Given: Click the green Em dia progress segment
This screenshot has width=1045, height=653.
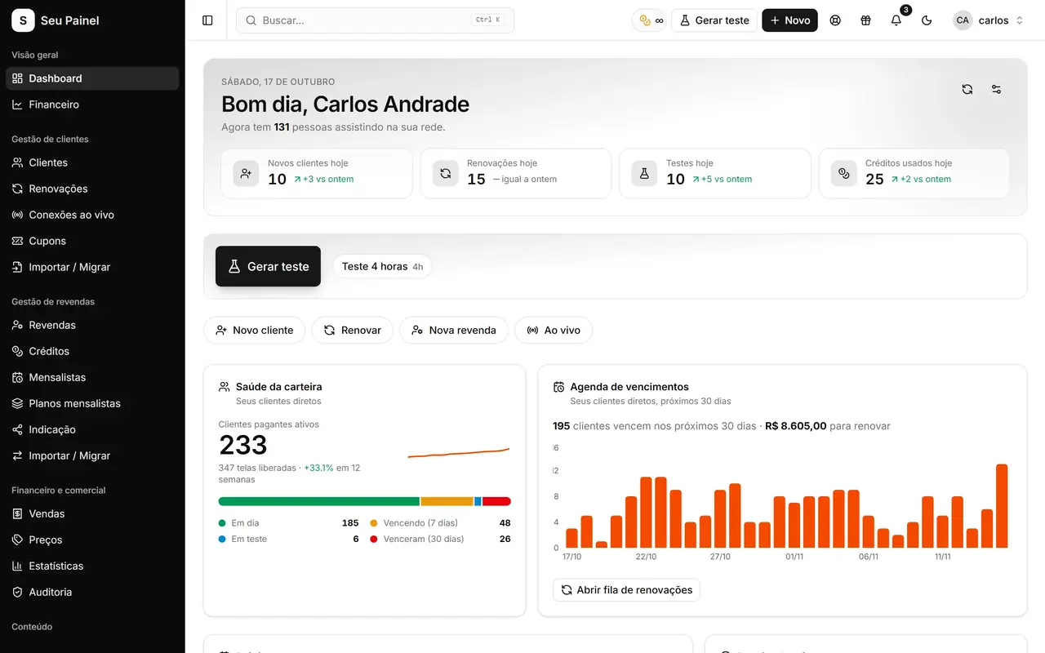Looking at the screenshot, I should 319,501.
